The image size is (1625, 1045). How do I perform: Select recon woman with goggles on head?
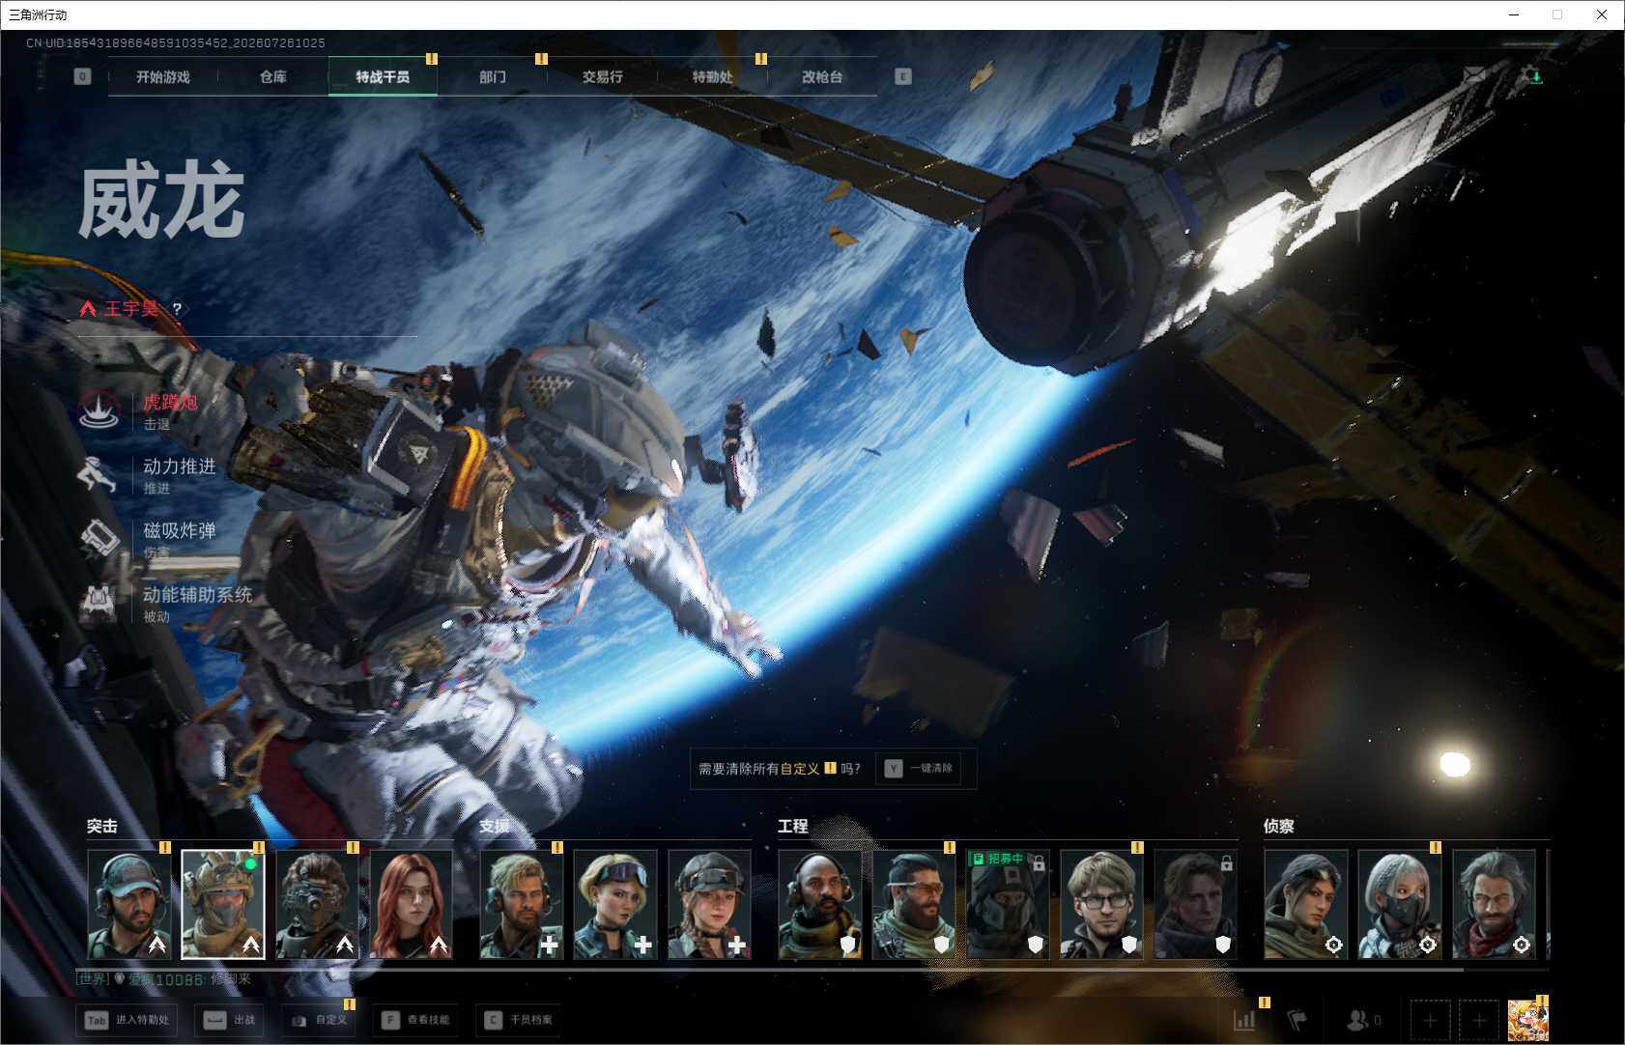click(x=1306, y=904)
